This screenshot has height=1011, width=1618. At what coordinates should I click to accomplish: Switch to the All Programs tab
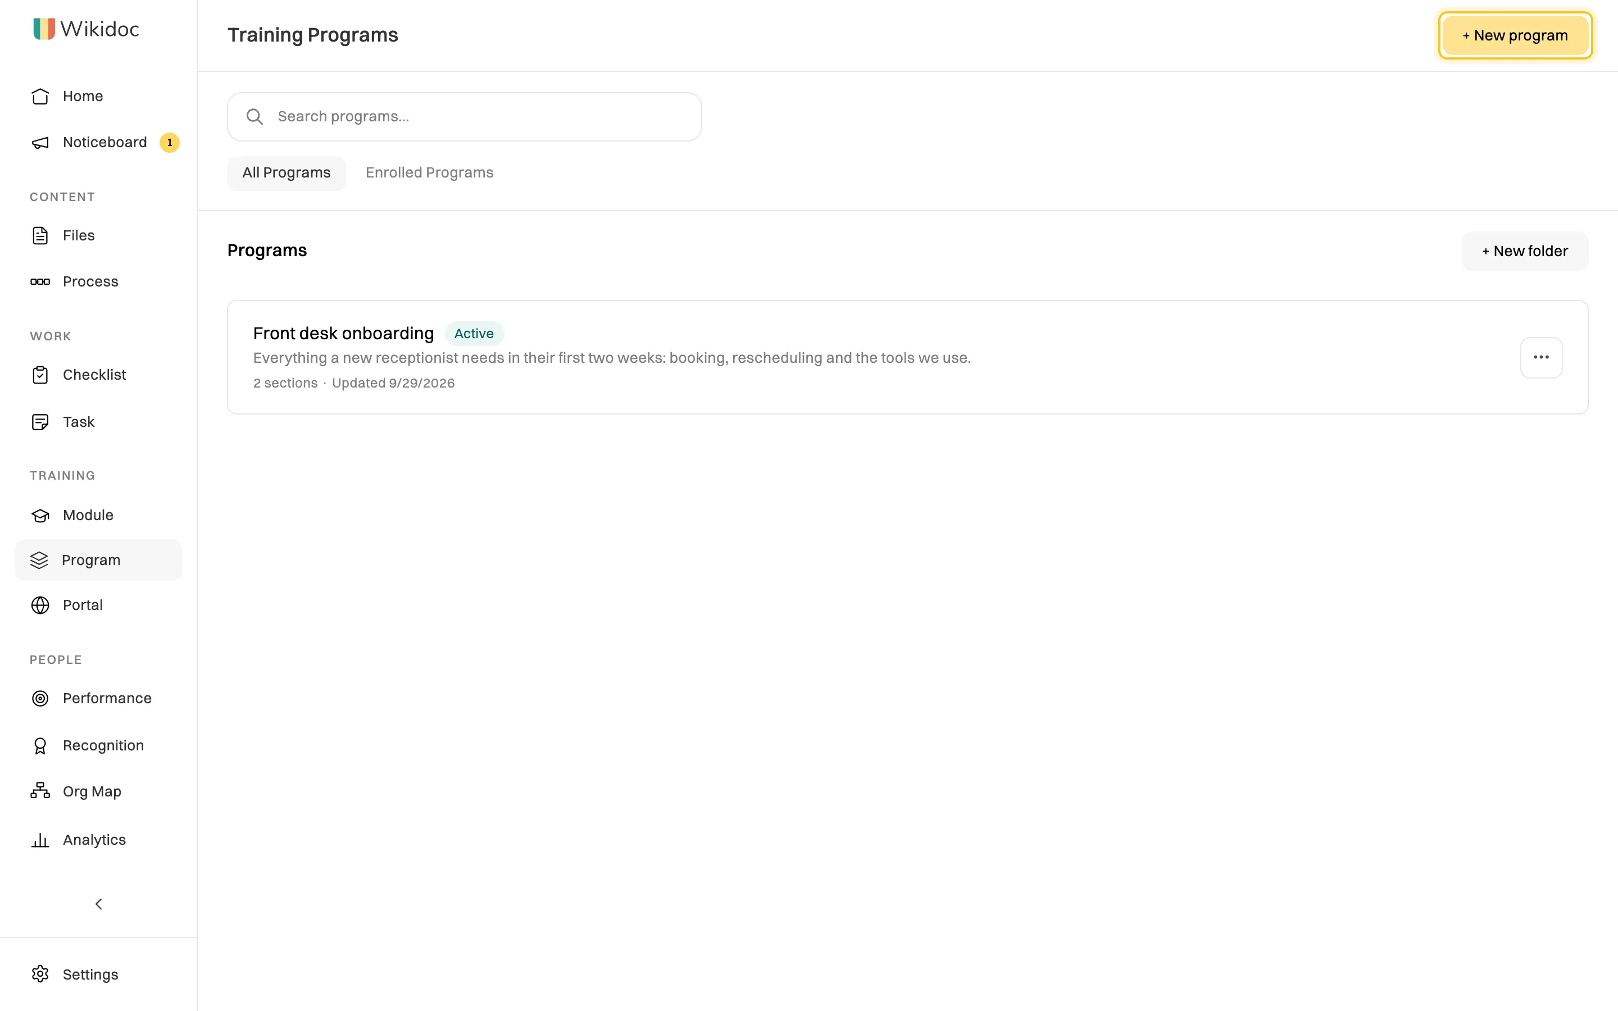coord(286,173)
